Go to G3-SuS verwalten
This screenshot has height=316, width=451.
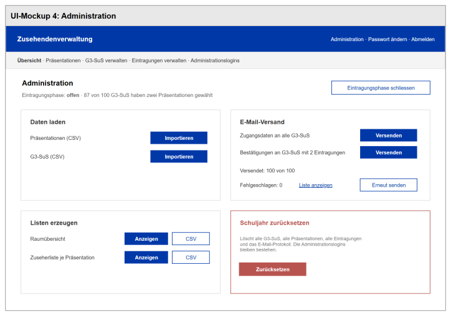click(x=106, y=60)
